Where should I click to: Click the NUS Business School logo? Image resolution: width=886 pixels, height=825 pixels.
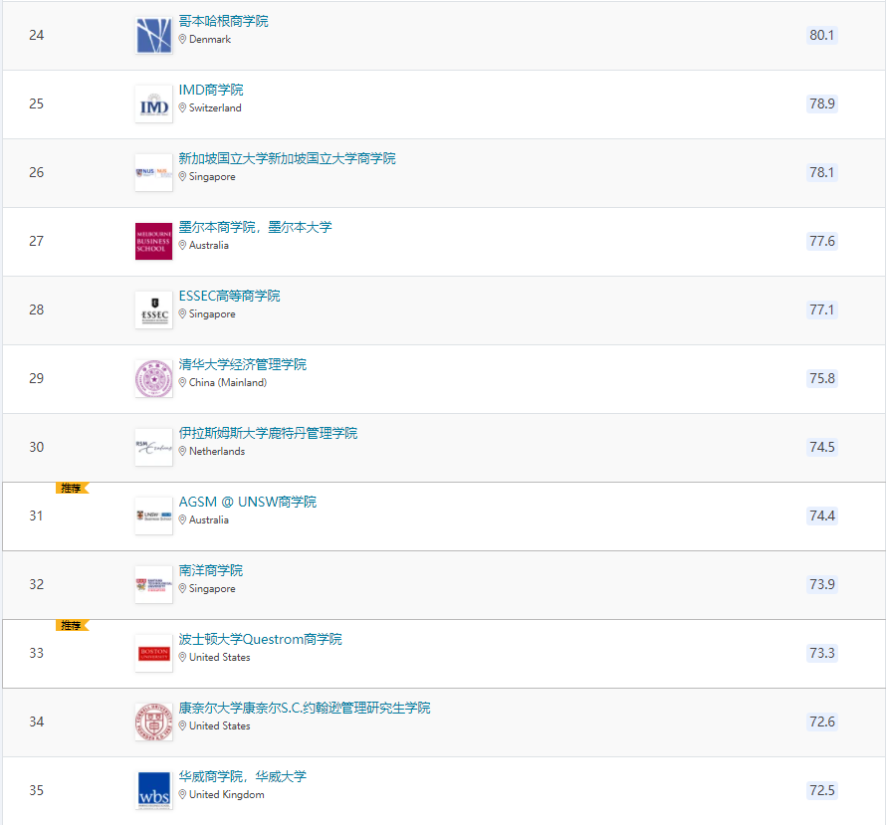153,173
